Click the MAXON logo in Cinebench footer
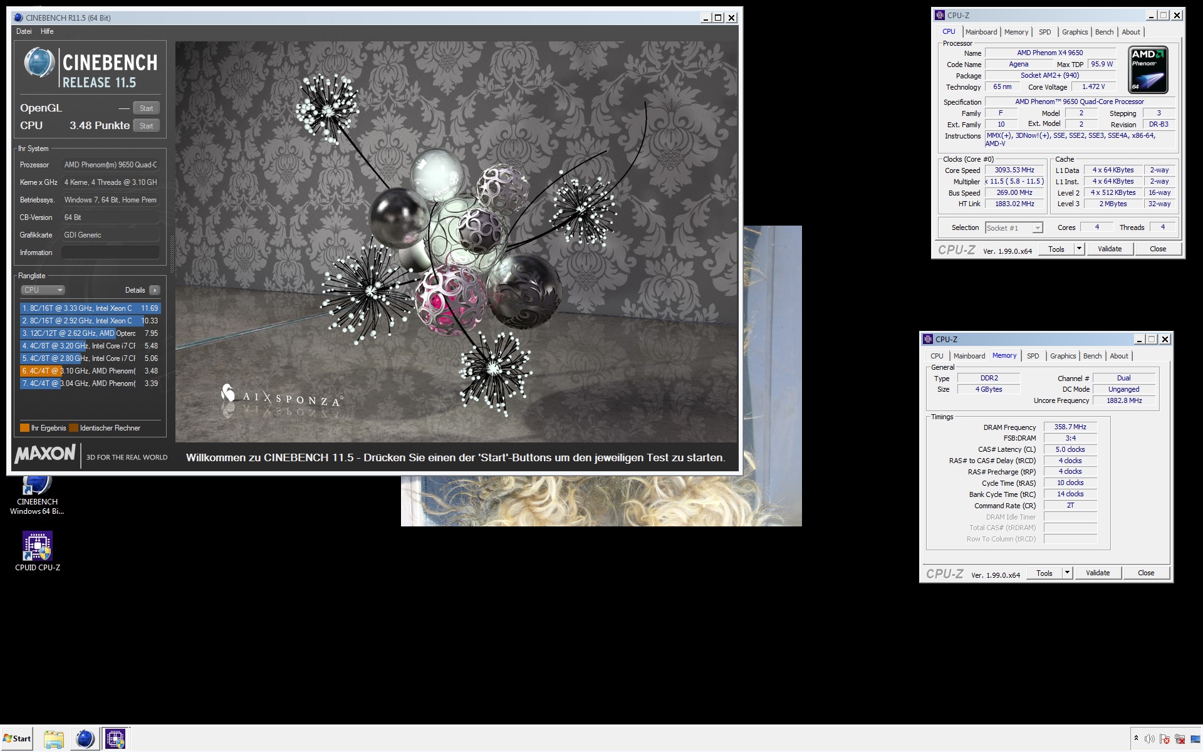 [45, 454]
